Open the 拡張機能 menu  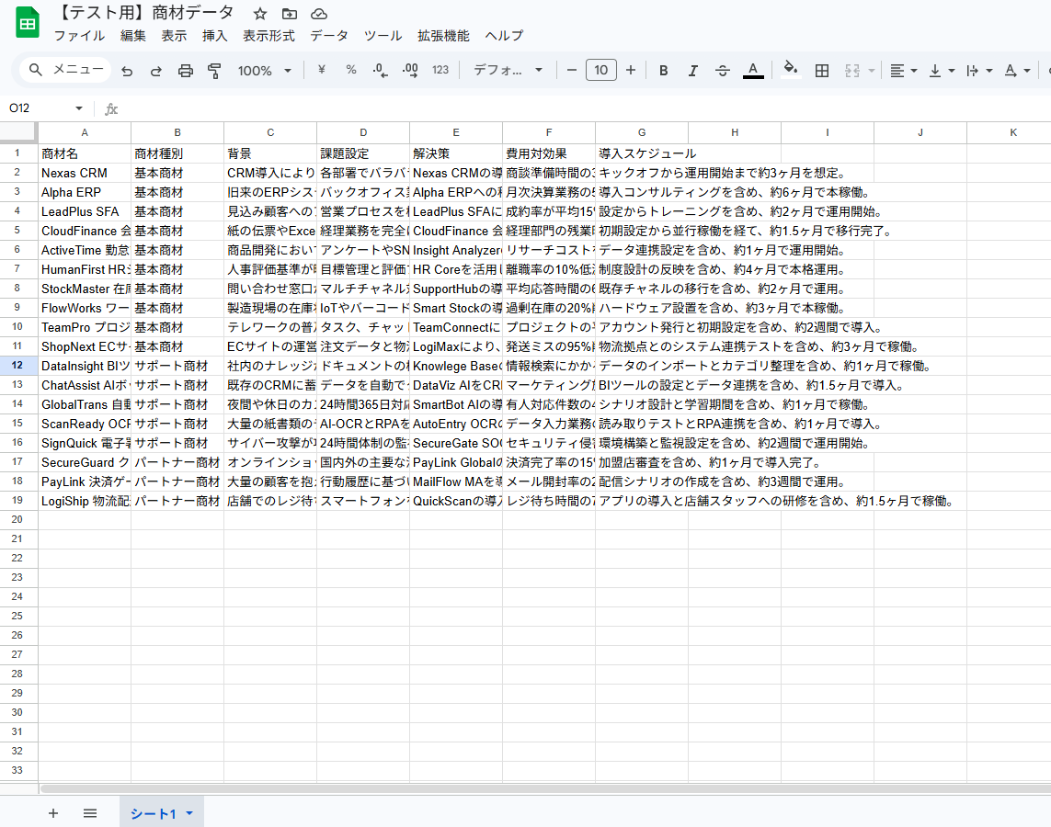[x=443, y=36]
